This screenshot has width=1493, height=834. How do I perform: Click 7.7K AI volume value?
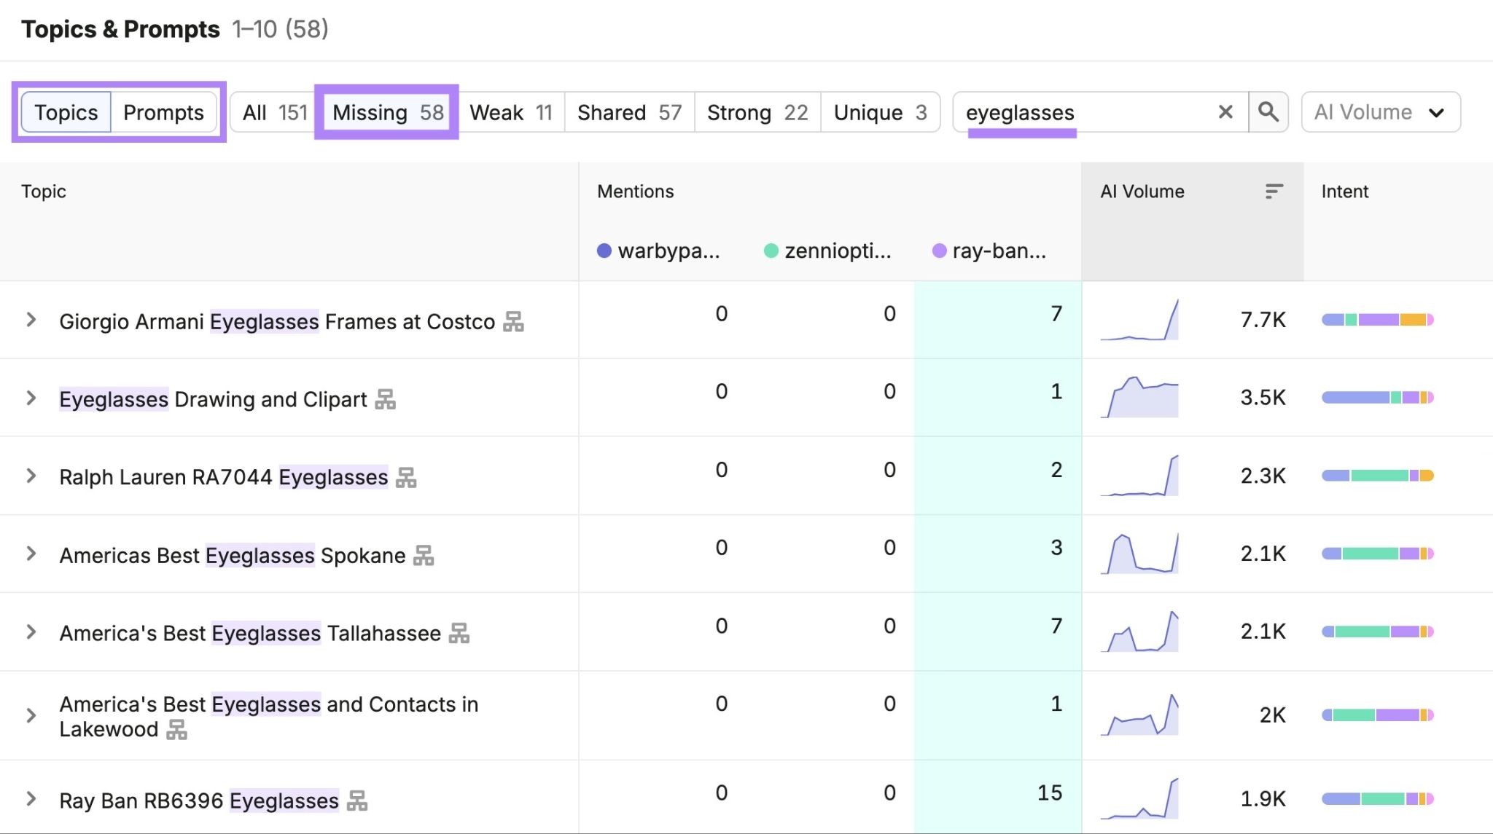point(1263,320)
